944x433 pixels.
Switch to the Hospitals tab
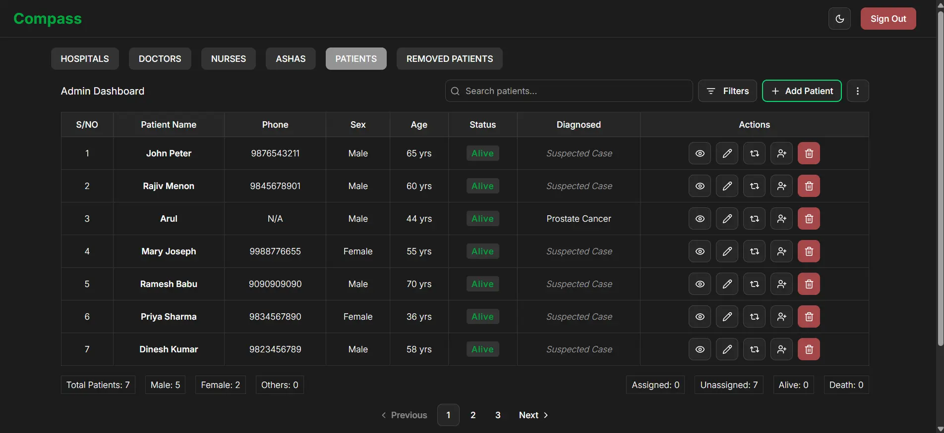coord(85,59)
